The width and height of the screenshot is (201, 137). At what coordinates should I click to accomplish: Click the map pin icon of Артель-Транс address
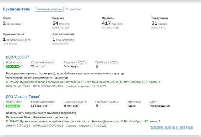(x=7, y=121)
